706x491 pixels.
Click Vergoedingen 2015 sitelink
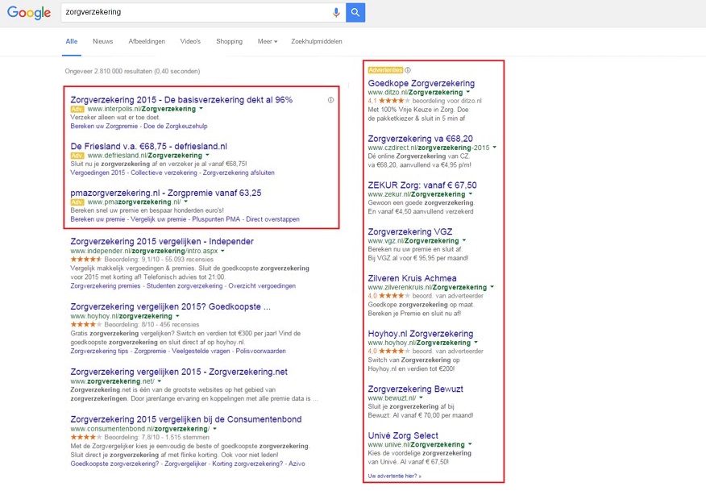pos(98,173)
